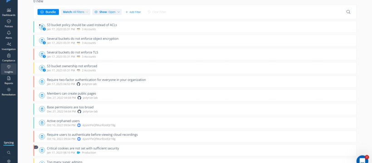This screenshot has height=163, width=372.
Task: Click 'polyrize-lab' on public pages row
Action: [90, 98]
